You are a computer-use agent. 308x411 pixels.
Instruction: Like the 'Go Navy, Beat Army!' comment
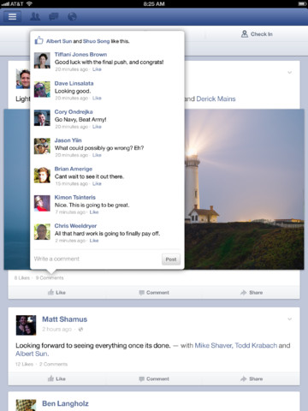(97, 127)
